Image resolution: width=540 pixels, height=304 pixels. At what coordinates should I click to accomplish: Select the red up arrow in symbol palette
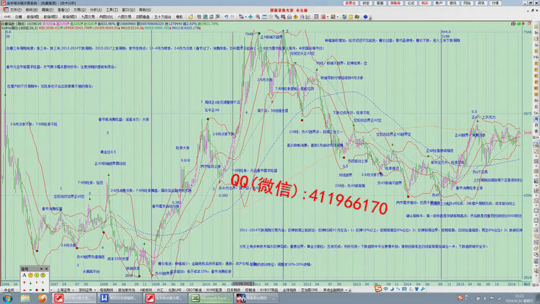pyautogui.click(x=24, y=282)
